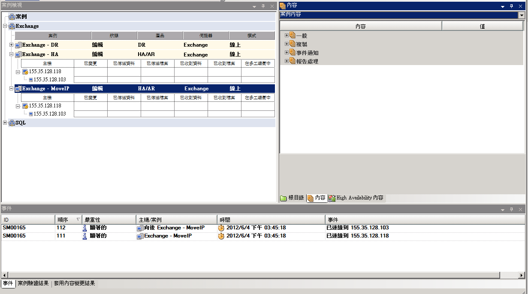Expand the 複製 properties group

pos(287,44)
